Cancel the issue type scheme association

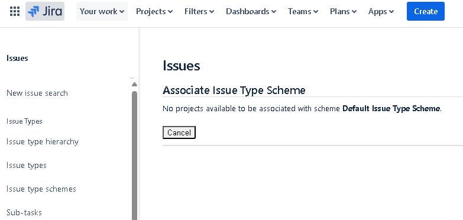179,132
